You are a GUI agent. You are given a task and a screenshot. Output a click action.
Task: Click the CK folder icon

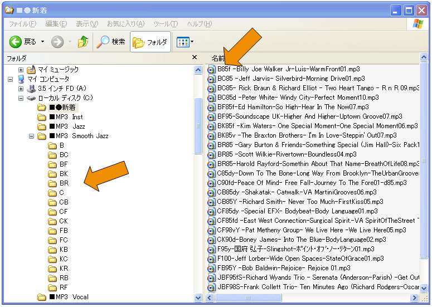click(x=52, y=221)
